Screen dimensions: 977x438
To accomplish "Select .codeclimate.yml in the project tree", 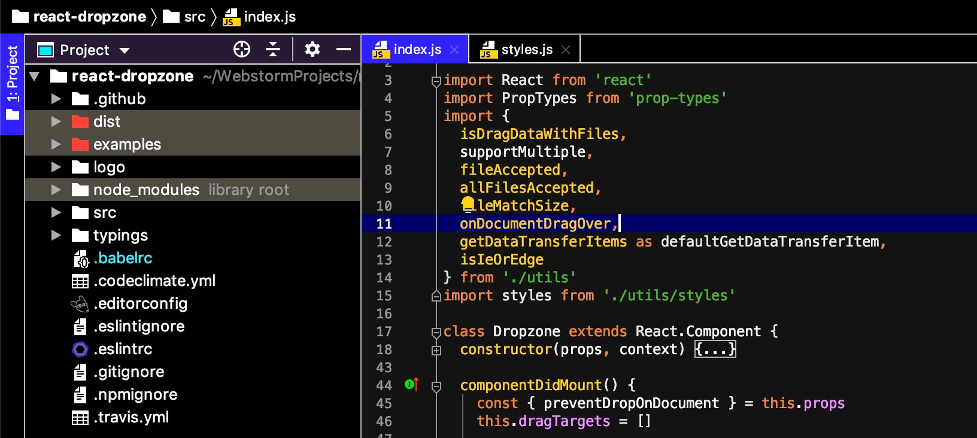I will (154, 281).
